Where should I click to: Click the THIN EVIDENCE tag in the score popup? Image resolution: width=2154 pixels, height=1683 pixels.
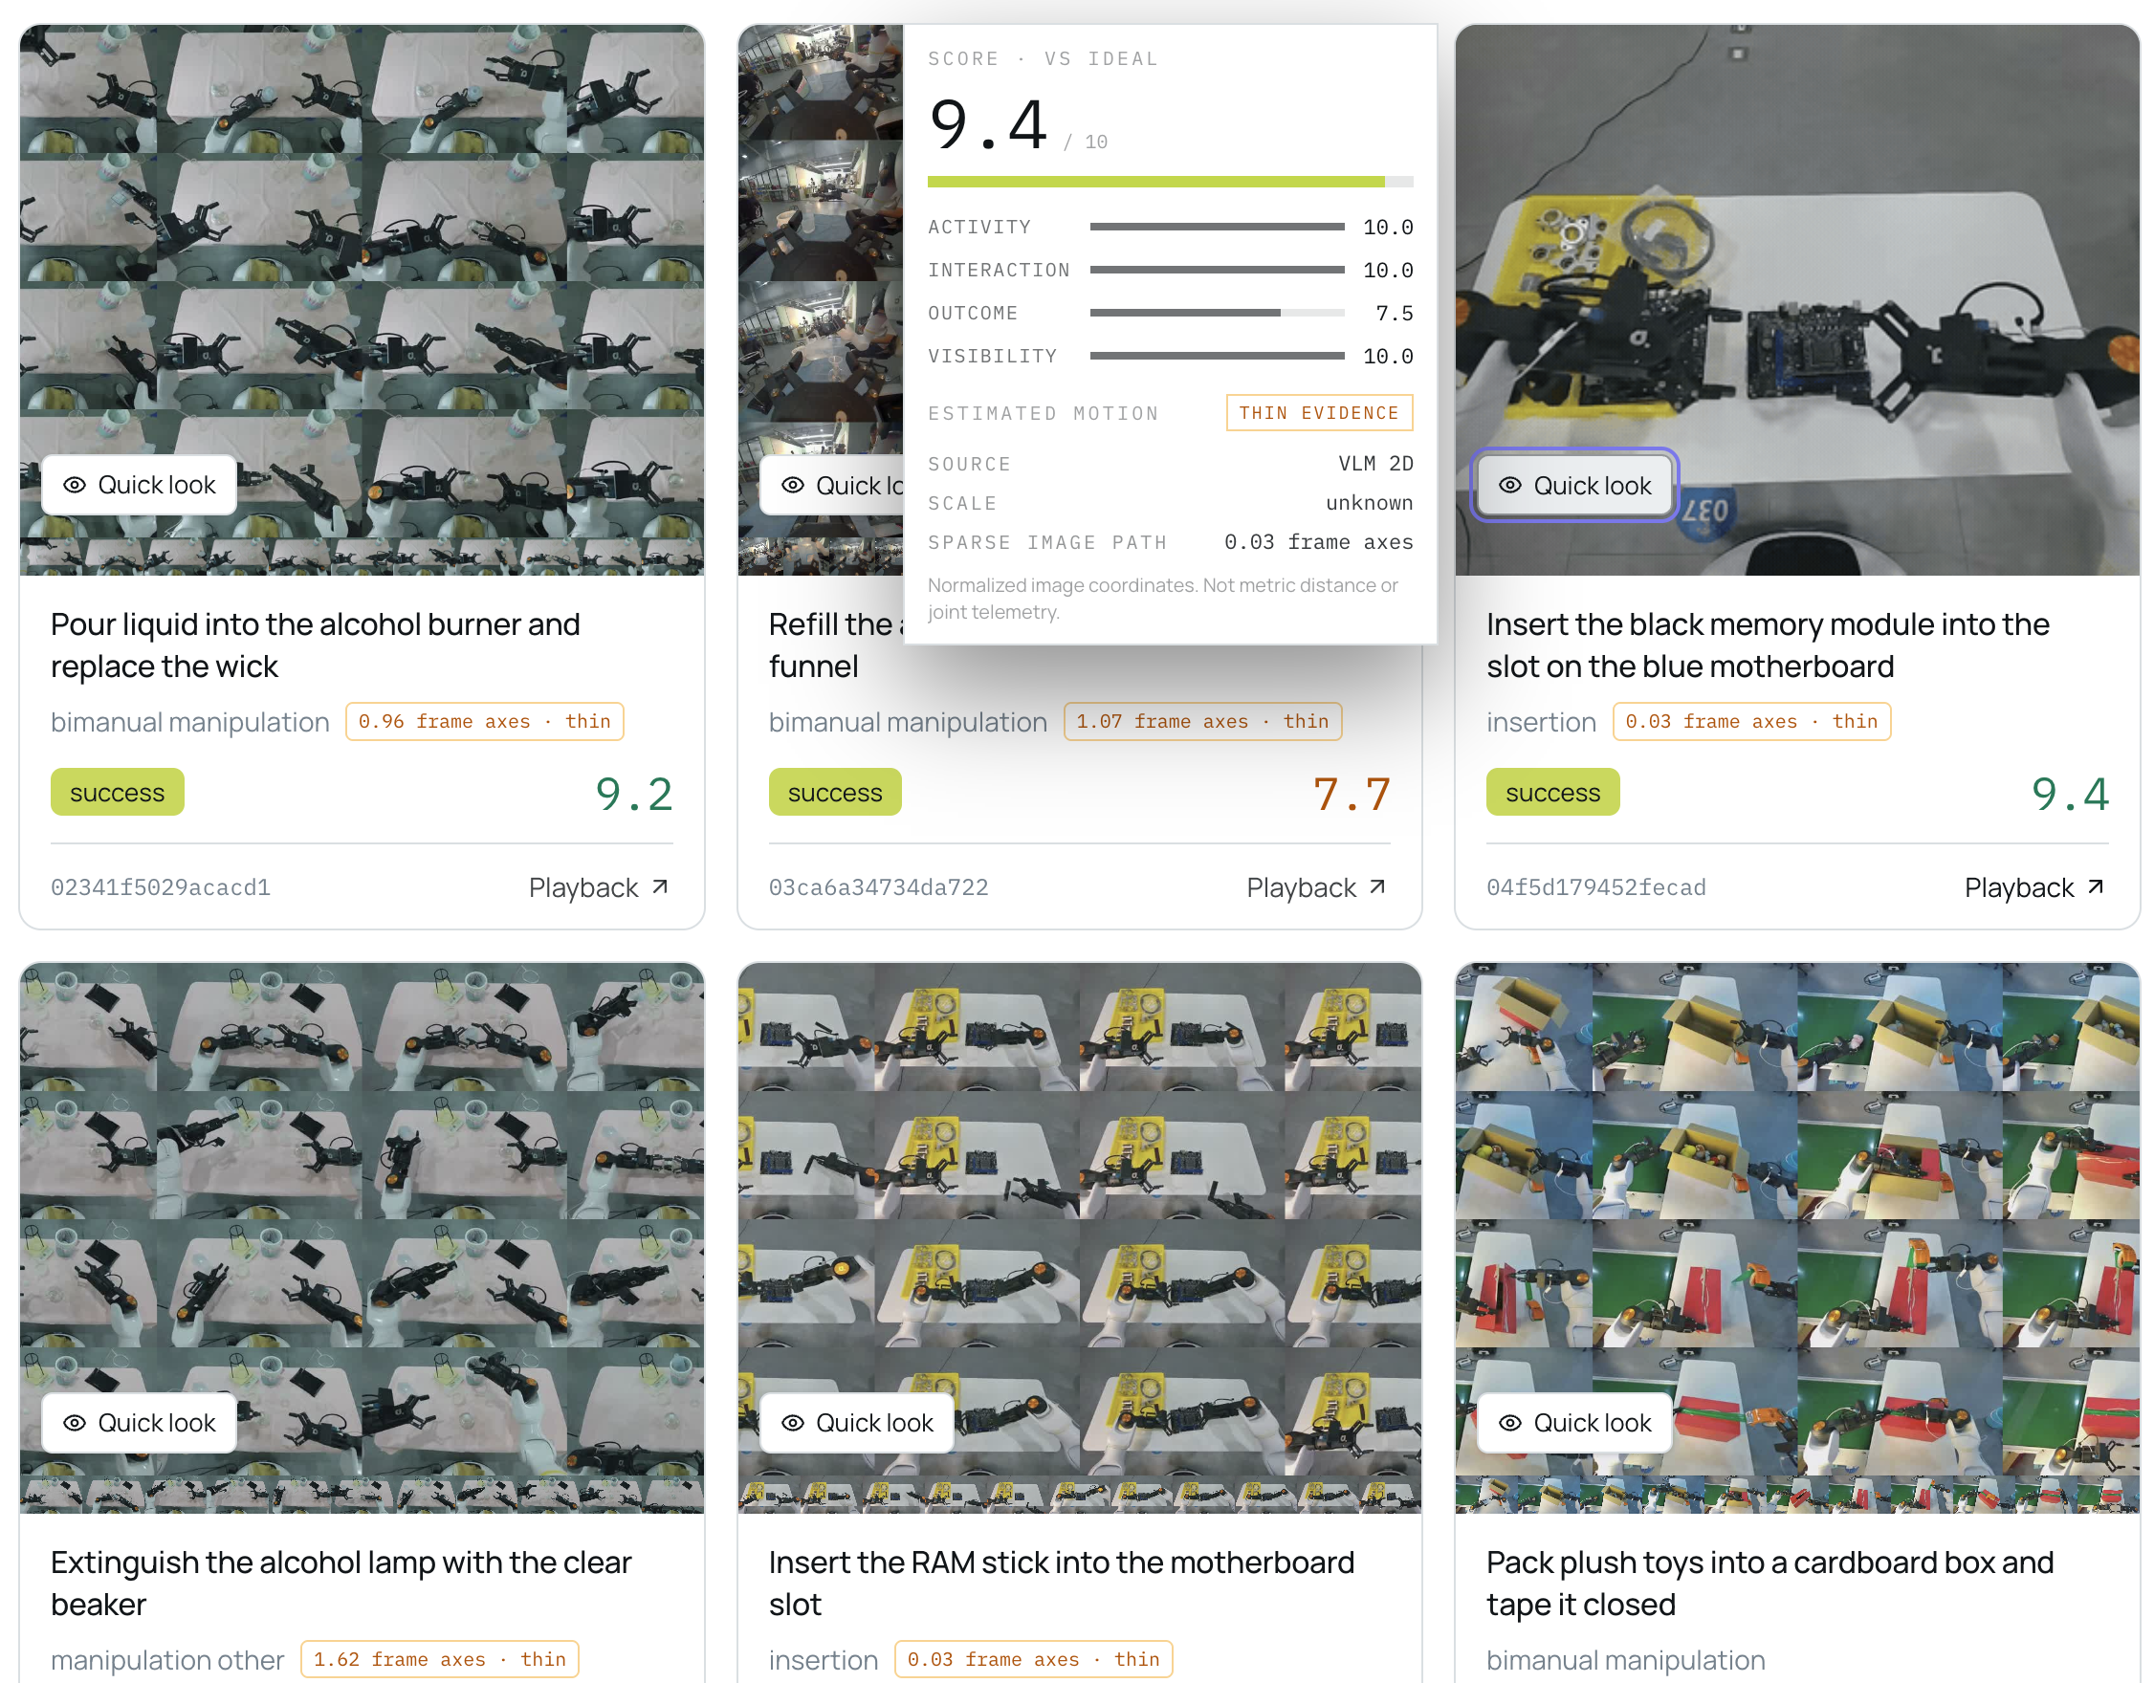pyautogui.click(x=1319, y=413)
